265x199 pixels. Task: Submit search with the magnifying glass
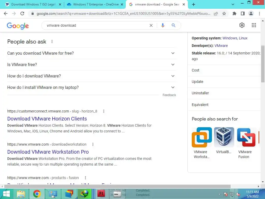[173, 25]
